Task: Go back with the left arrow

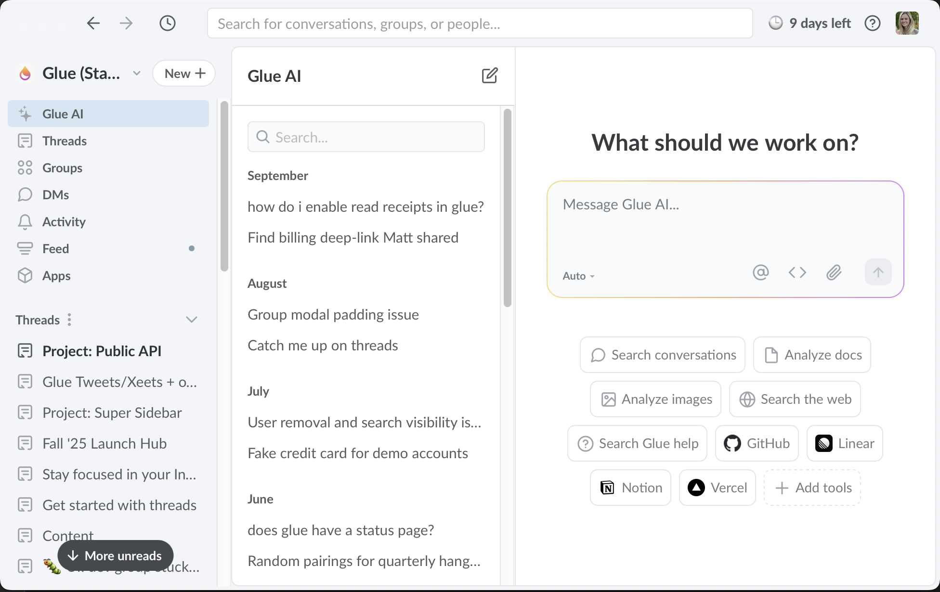Action: [93, 23]
